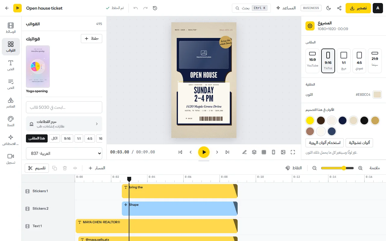Select the 1:1 مربع size option
The height and width of the screenshot is (241, 386).
click(x=344, y=61)
